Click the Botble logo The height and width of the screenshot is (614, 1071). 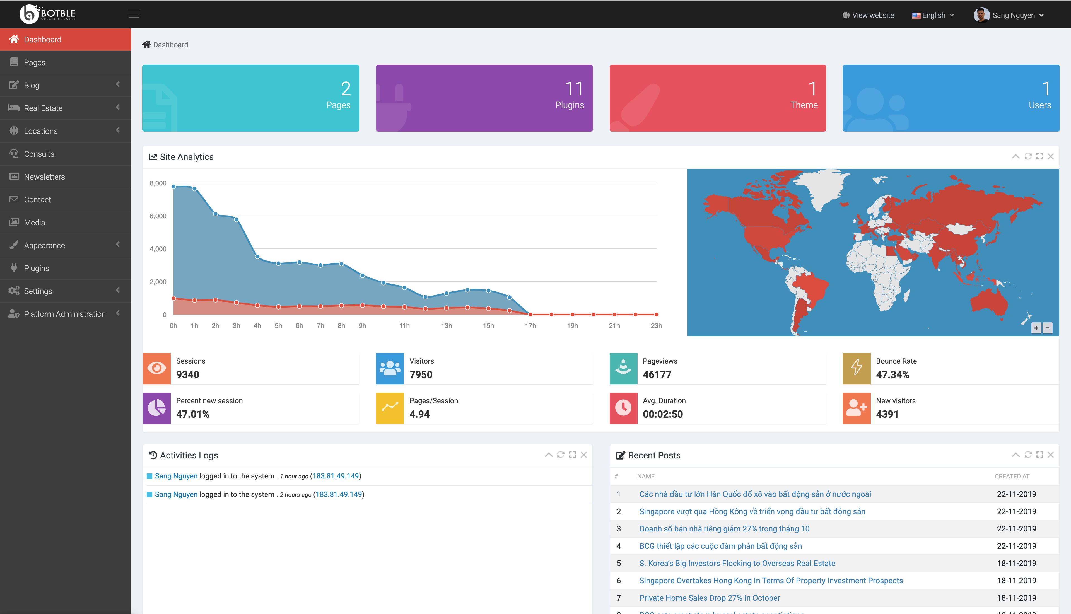47,14
